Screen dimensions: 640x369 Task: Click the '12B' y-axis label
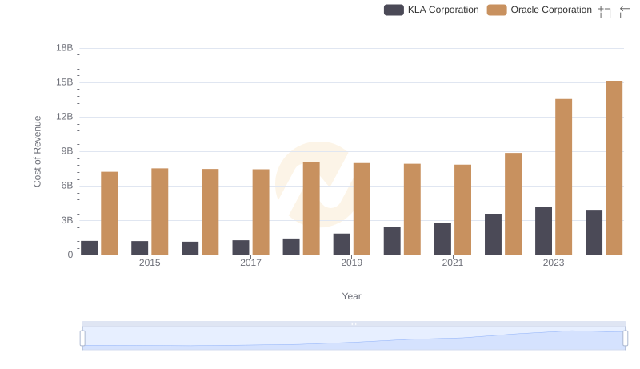[65, 117]
